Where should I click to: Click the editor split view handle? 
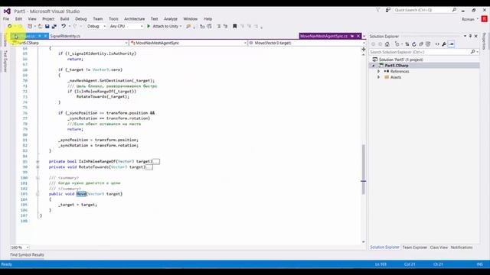tap(363, 49)
